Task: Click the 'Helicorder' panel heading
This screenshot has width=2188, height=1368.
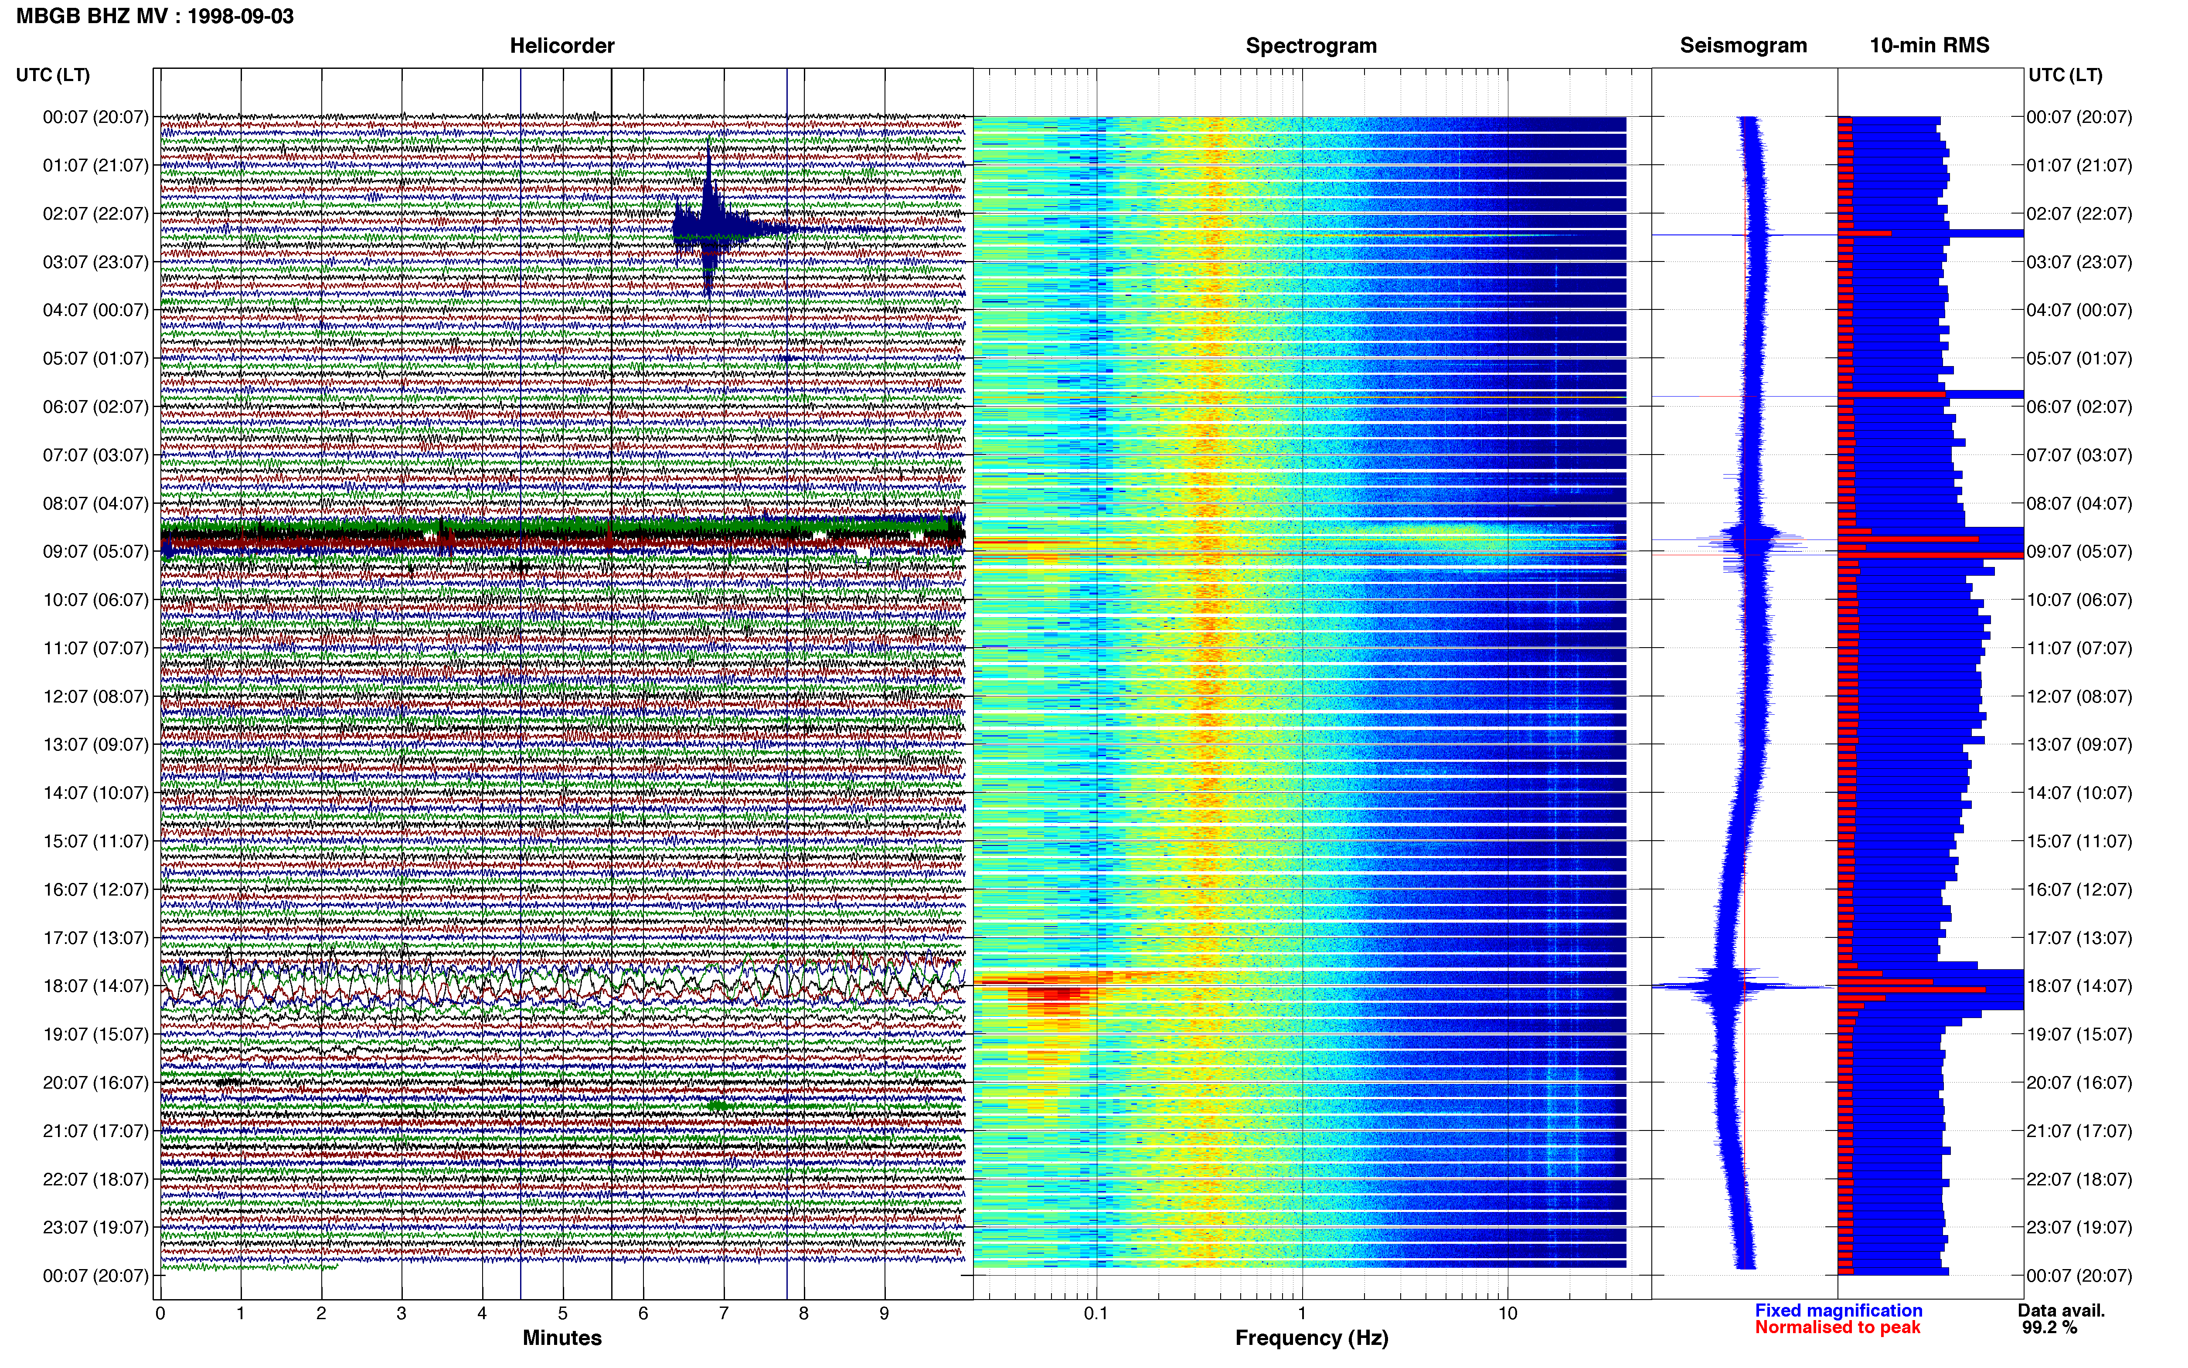Action: (562, 45)
